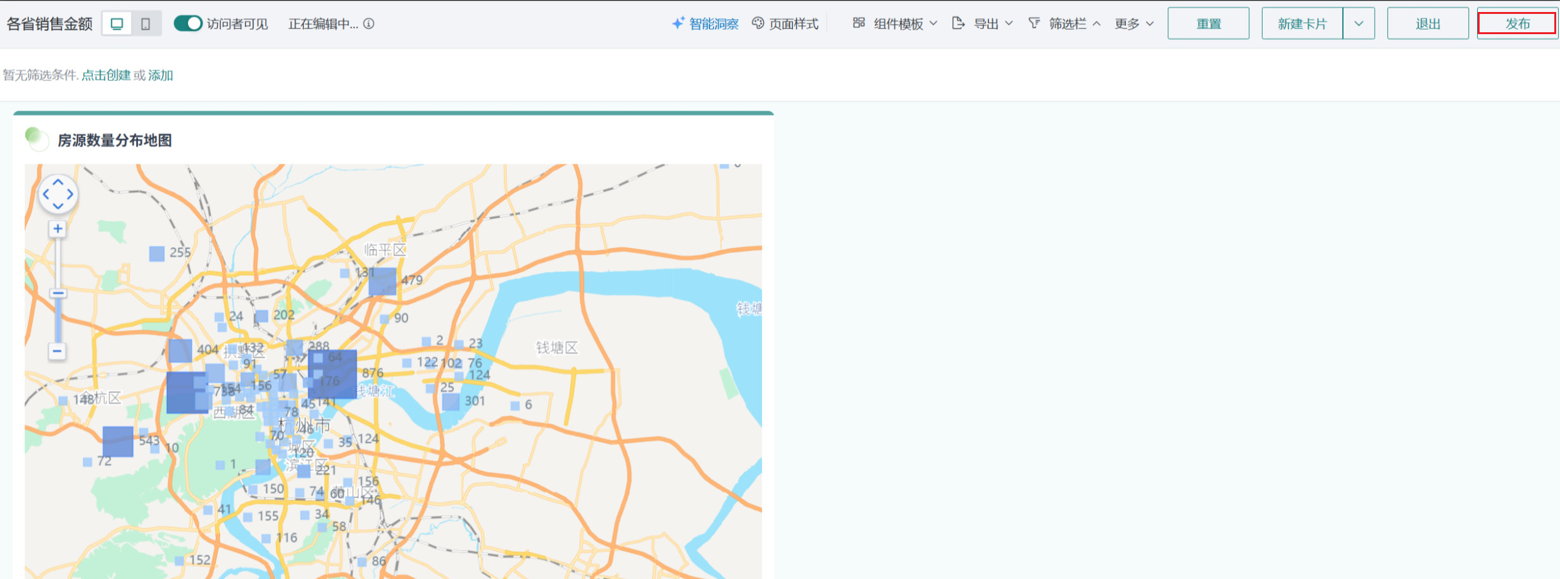This screenshot has width=1560, height=579.
Task: Zoom out the map with minus button
Action: click(x=58, y=351)
